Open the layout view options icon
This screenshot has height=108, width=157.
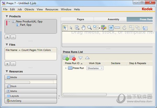click(x=96, y=28)
